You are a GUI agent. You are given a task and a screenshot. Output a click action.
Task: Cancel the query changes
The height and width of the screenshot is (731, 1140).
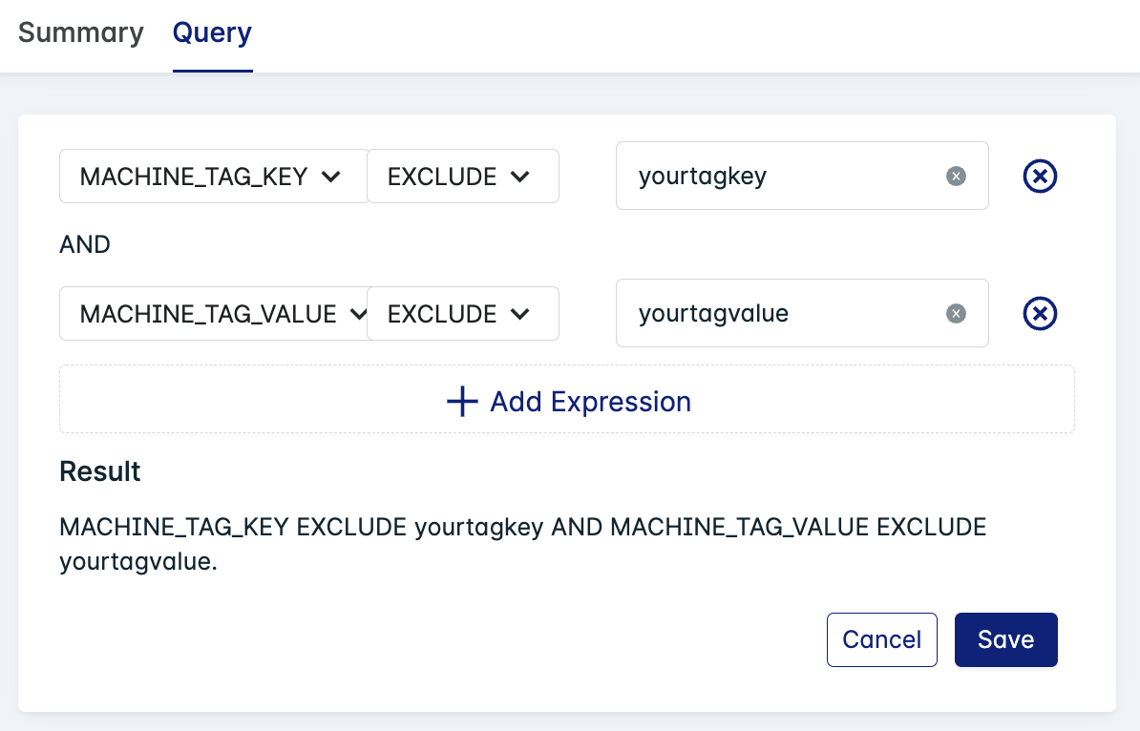click(x=881, y=639)
